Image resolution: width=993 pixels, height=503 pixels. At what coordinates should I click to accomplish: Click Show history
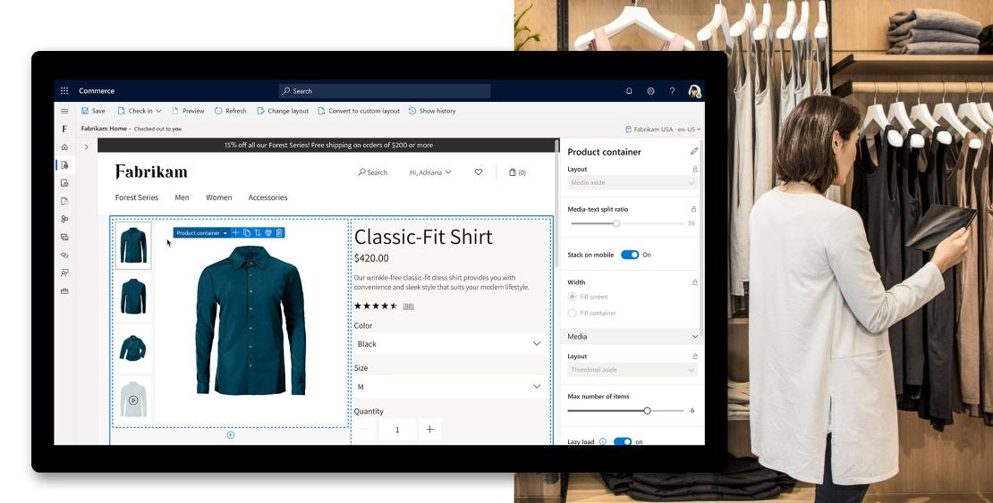tap(432, 111)
